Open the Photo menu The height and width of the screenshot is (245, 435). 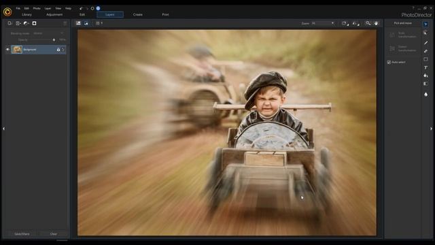click(37, 8)
